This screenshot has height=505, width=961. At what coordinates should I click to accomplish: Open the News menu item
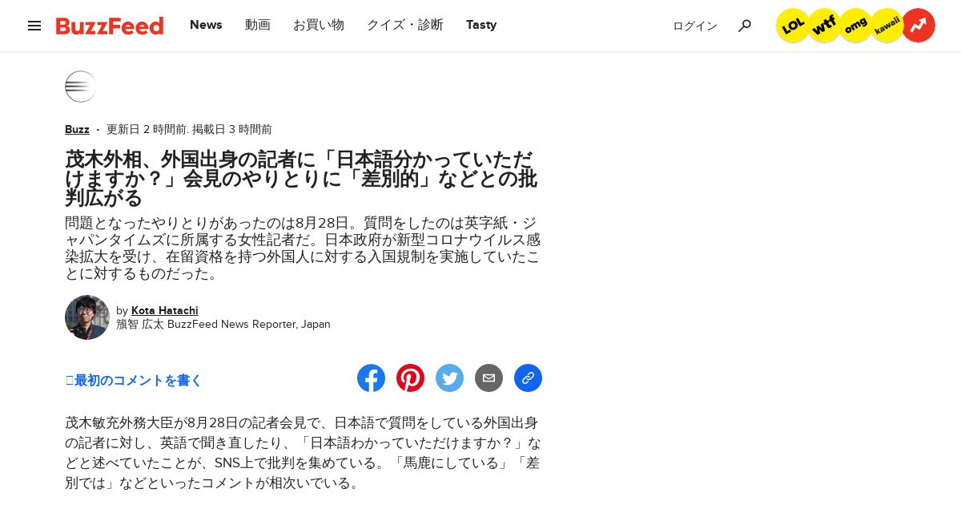click(x=206, y=25)
